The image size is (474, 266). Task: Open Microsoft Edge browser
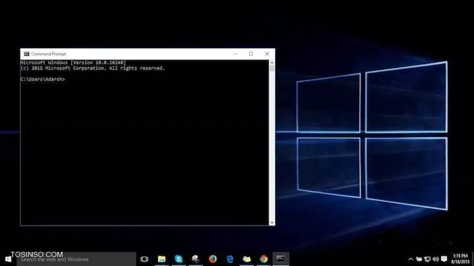tap(230, 259)
